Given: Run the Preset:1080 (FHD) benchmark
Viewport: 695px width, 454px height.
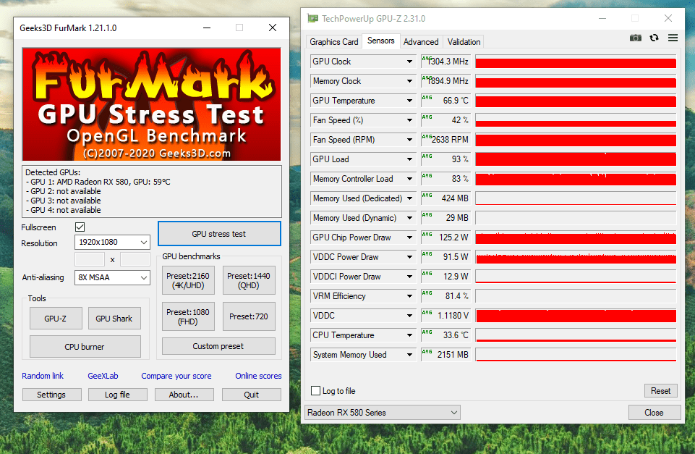Looking at the screenshot, I should (188, 316).
